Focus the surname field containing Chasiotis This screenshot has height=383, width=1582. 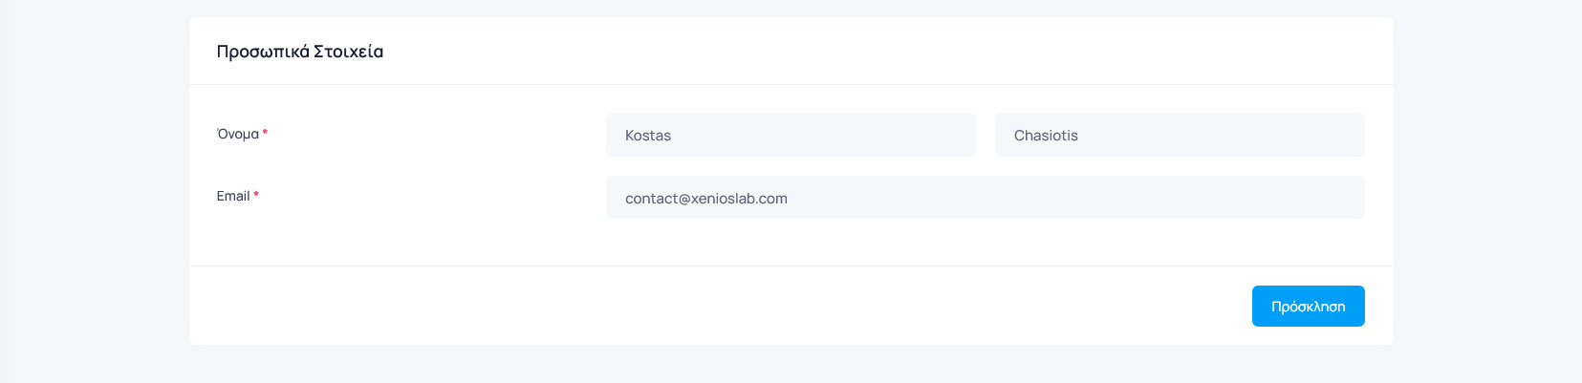1179,135
